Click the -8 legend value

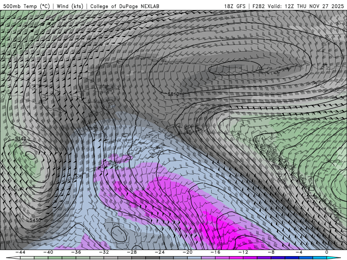point(271,252)
